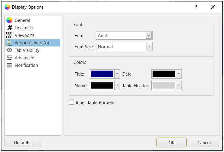Expand the Title color dropdown arrow

117,74
